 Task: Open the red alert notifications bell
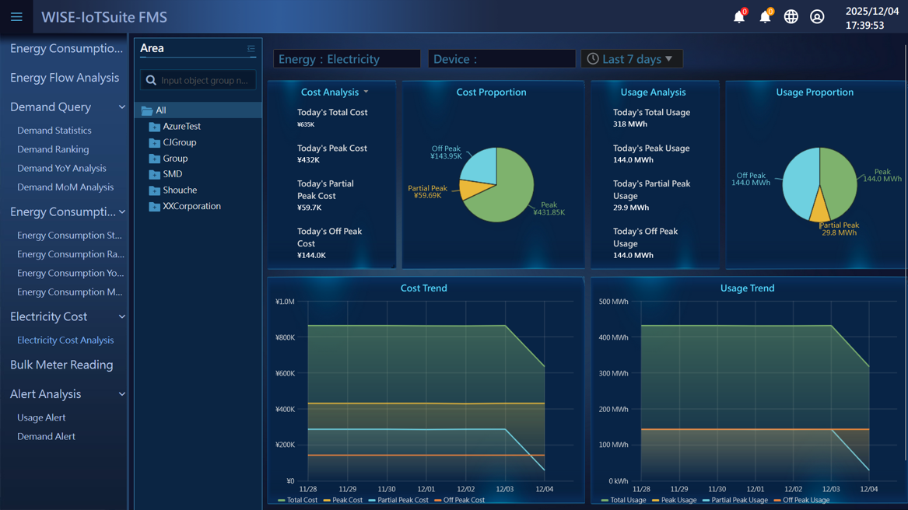pos(739,16)
